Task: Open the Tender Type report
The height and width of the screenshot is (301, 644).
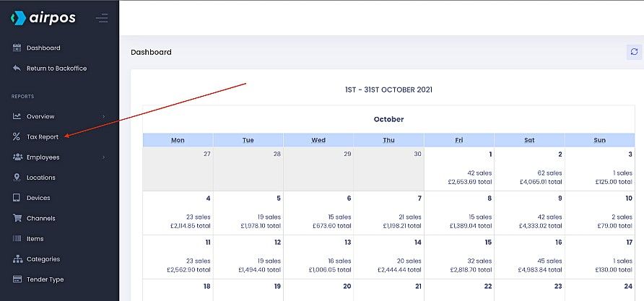Action: pos(45,279)
